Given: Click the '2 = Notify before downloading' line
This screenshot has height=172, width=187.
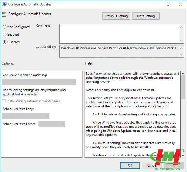Looking at the screenshot, I should (134, 115).
